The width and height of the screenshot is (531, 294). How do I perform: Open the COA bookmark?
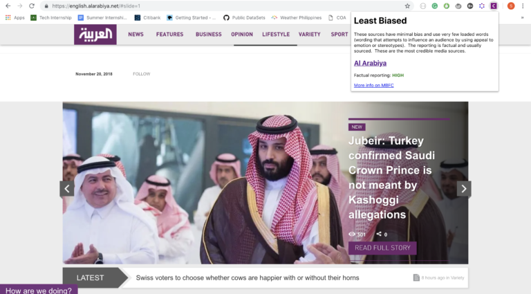337,17
